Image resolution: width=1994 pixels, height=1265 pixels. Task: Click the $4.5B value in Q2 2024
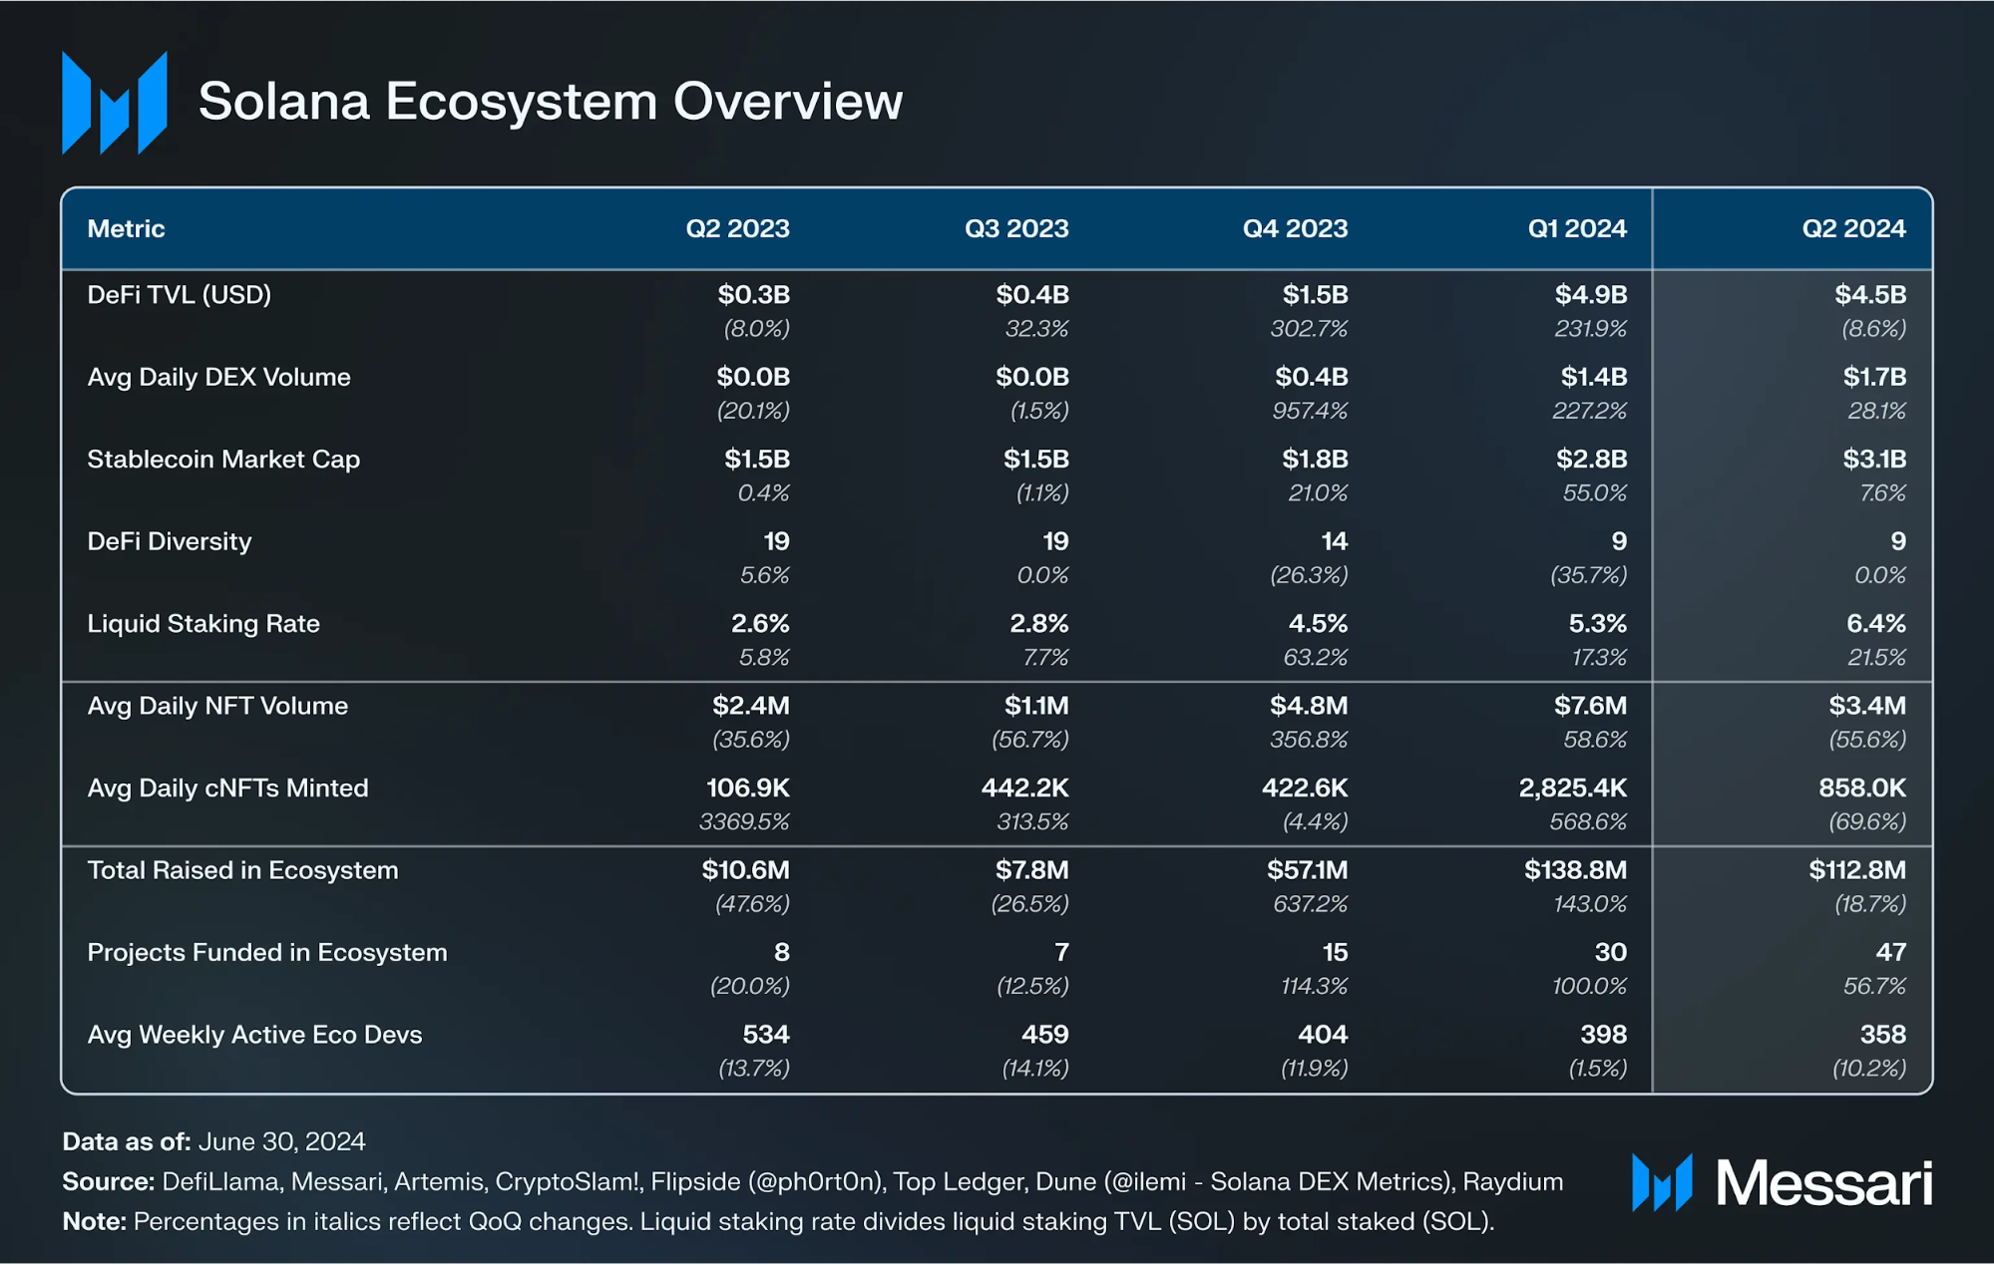(x=1870, y=295)
